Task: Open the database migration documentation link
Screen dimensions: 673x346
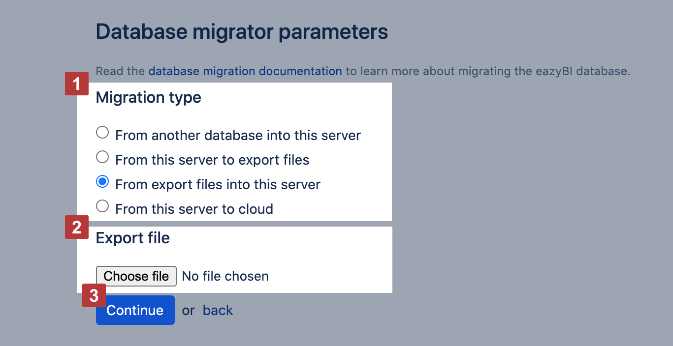Action: 245,71
